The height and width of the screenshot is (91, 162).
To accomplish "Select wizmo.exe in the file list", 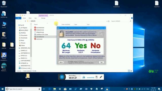I will pyautogui.click(x=38, y=39).
